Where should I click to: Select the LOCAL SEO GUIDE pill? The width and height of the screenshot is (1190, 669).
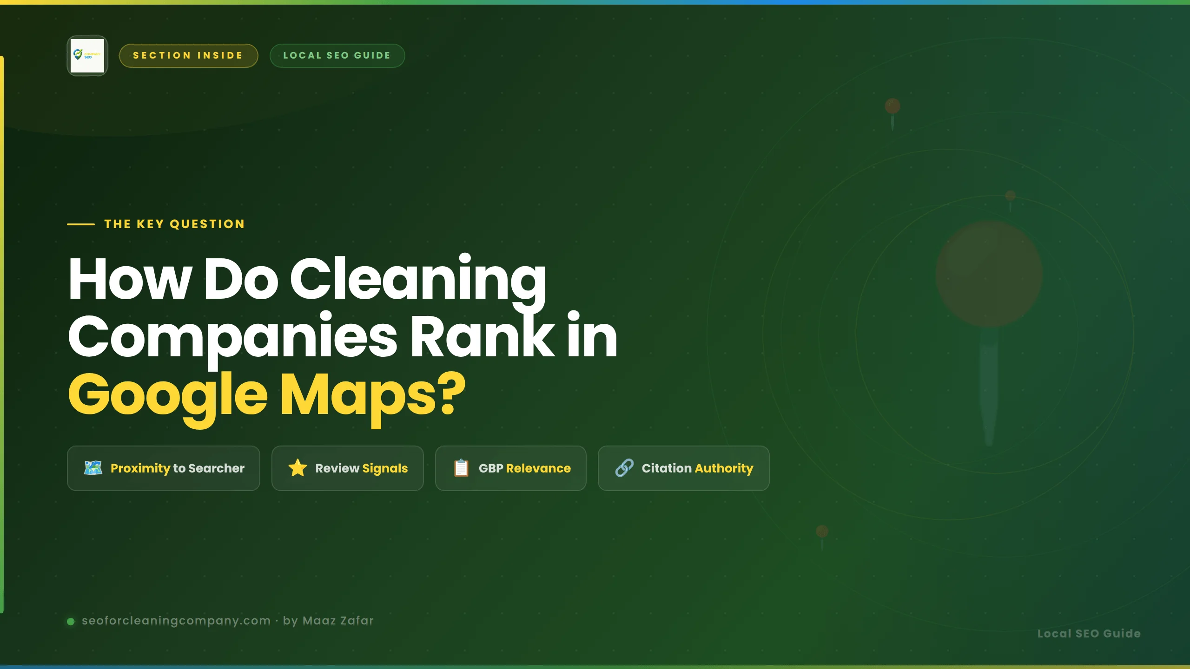point(337,56)
